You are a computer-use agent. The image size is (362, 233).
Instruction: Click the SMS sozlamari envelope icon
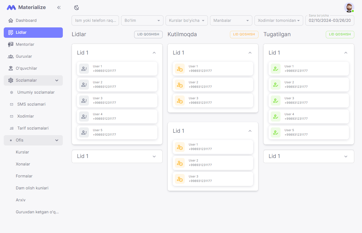point(11,104)
